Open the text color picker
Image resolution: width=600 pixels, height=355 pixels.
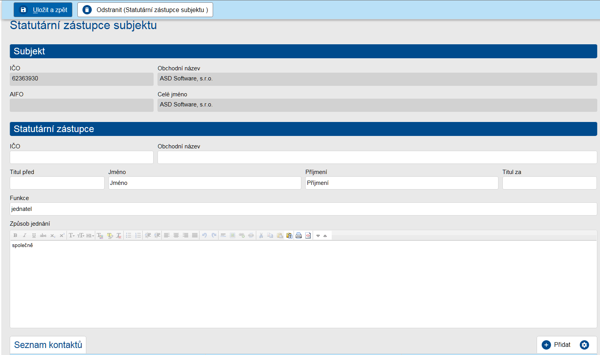(100, 235)
